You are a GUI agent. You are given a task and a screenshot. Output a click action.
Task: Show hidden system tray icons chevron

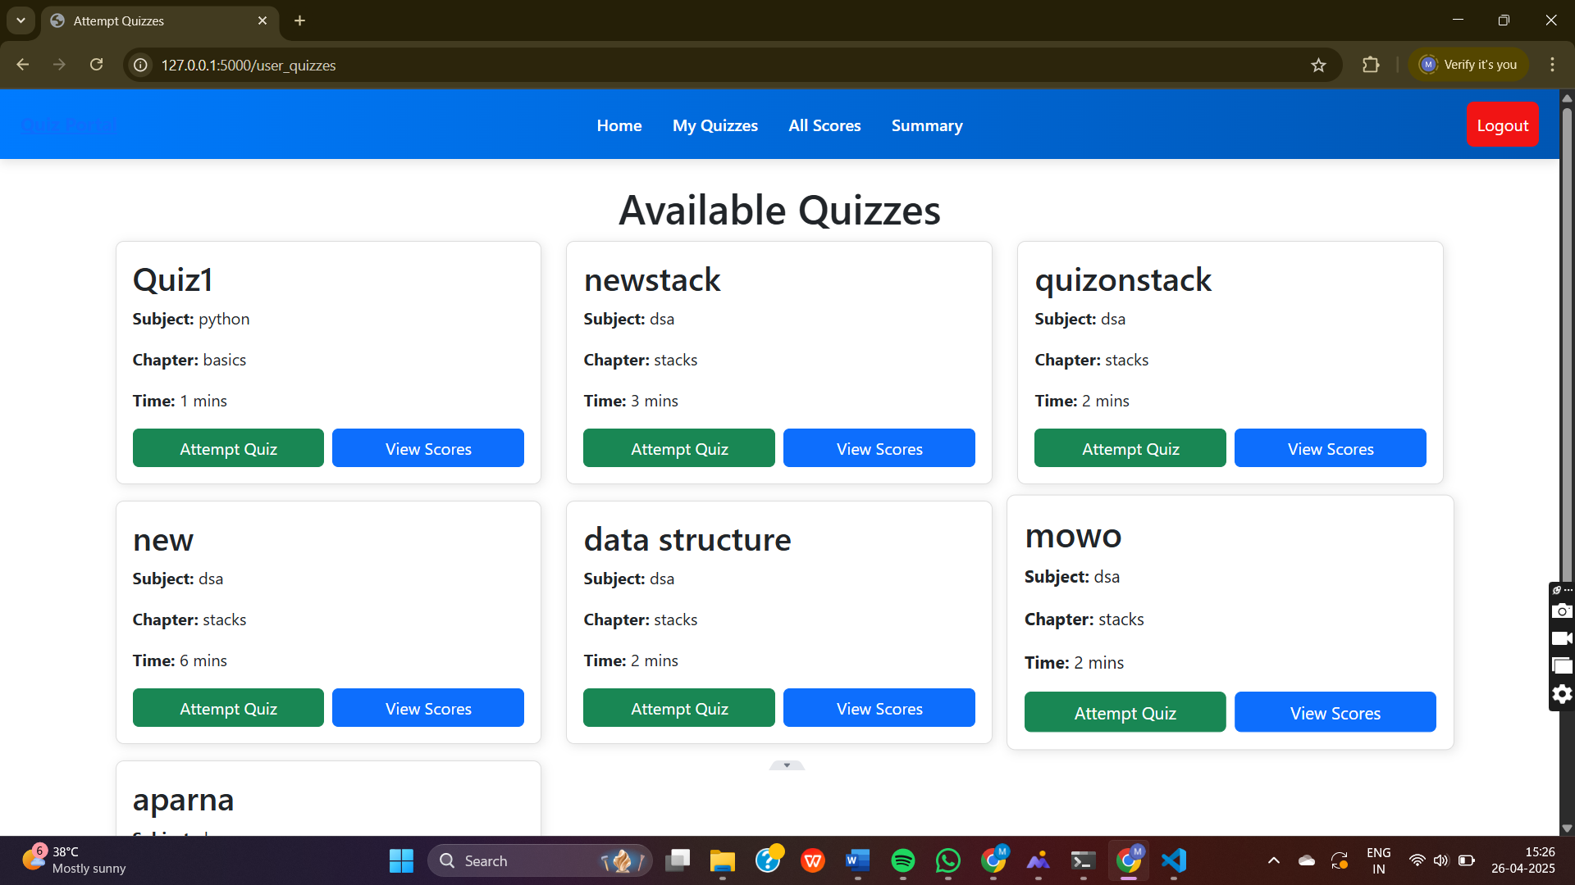pyautogui.click(x=1274, y=860)
